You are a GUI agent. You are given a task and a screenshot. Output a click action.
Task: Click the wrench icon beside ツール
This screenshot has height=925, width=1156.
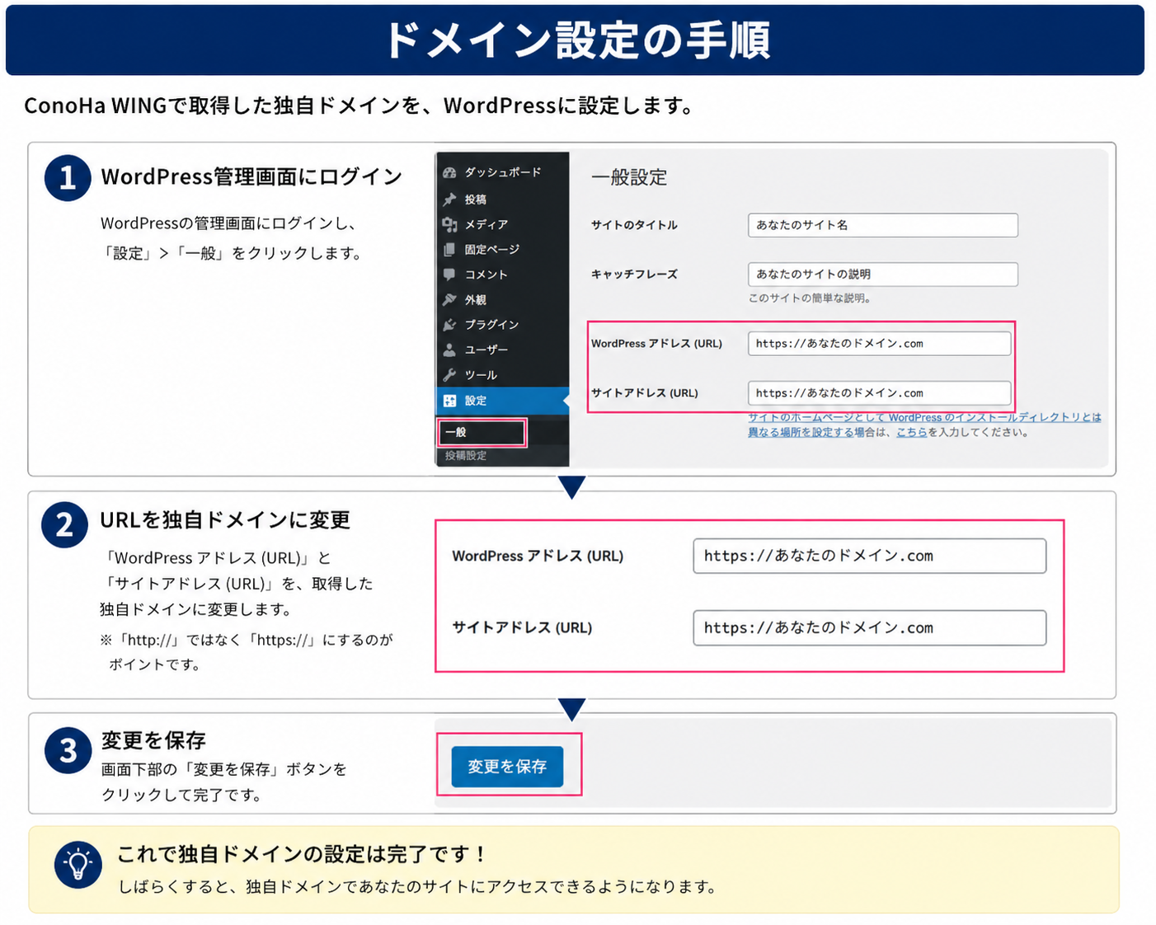[x=449, y=375]
